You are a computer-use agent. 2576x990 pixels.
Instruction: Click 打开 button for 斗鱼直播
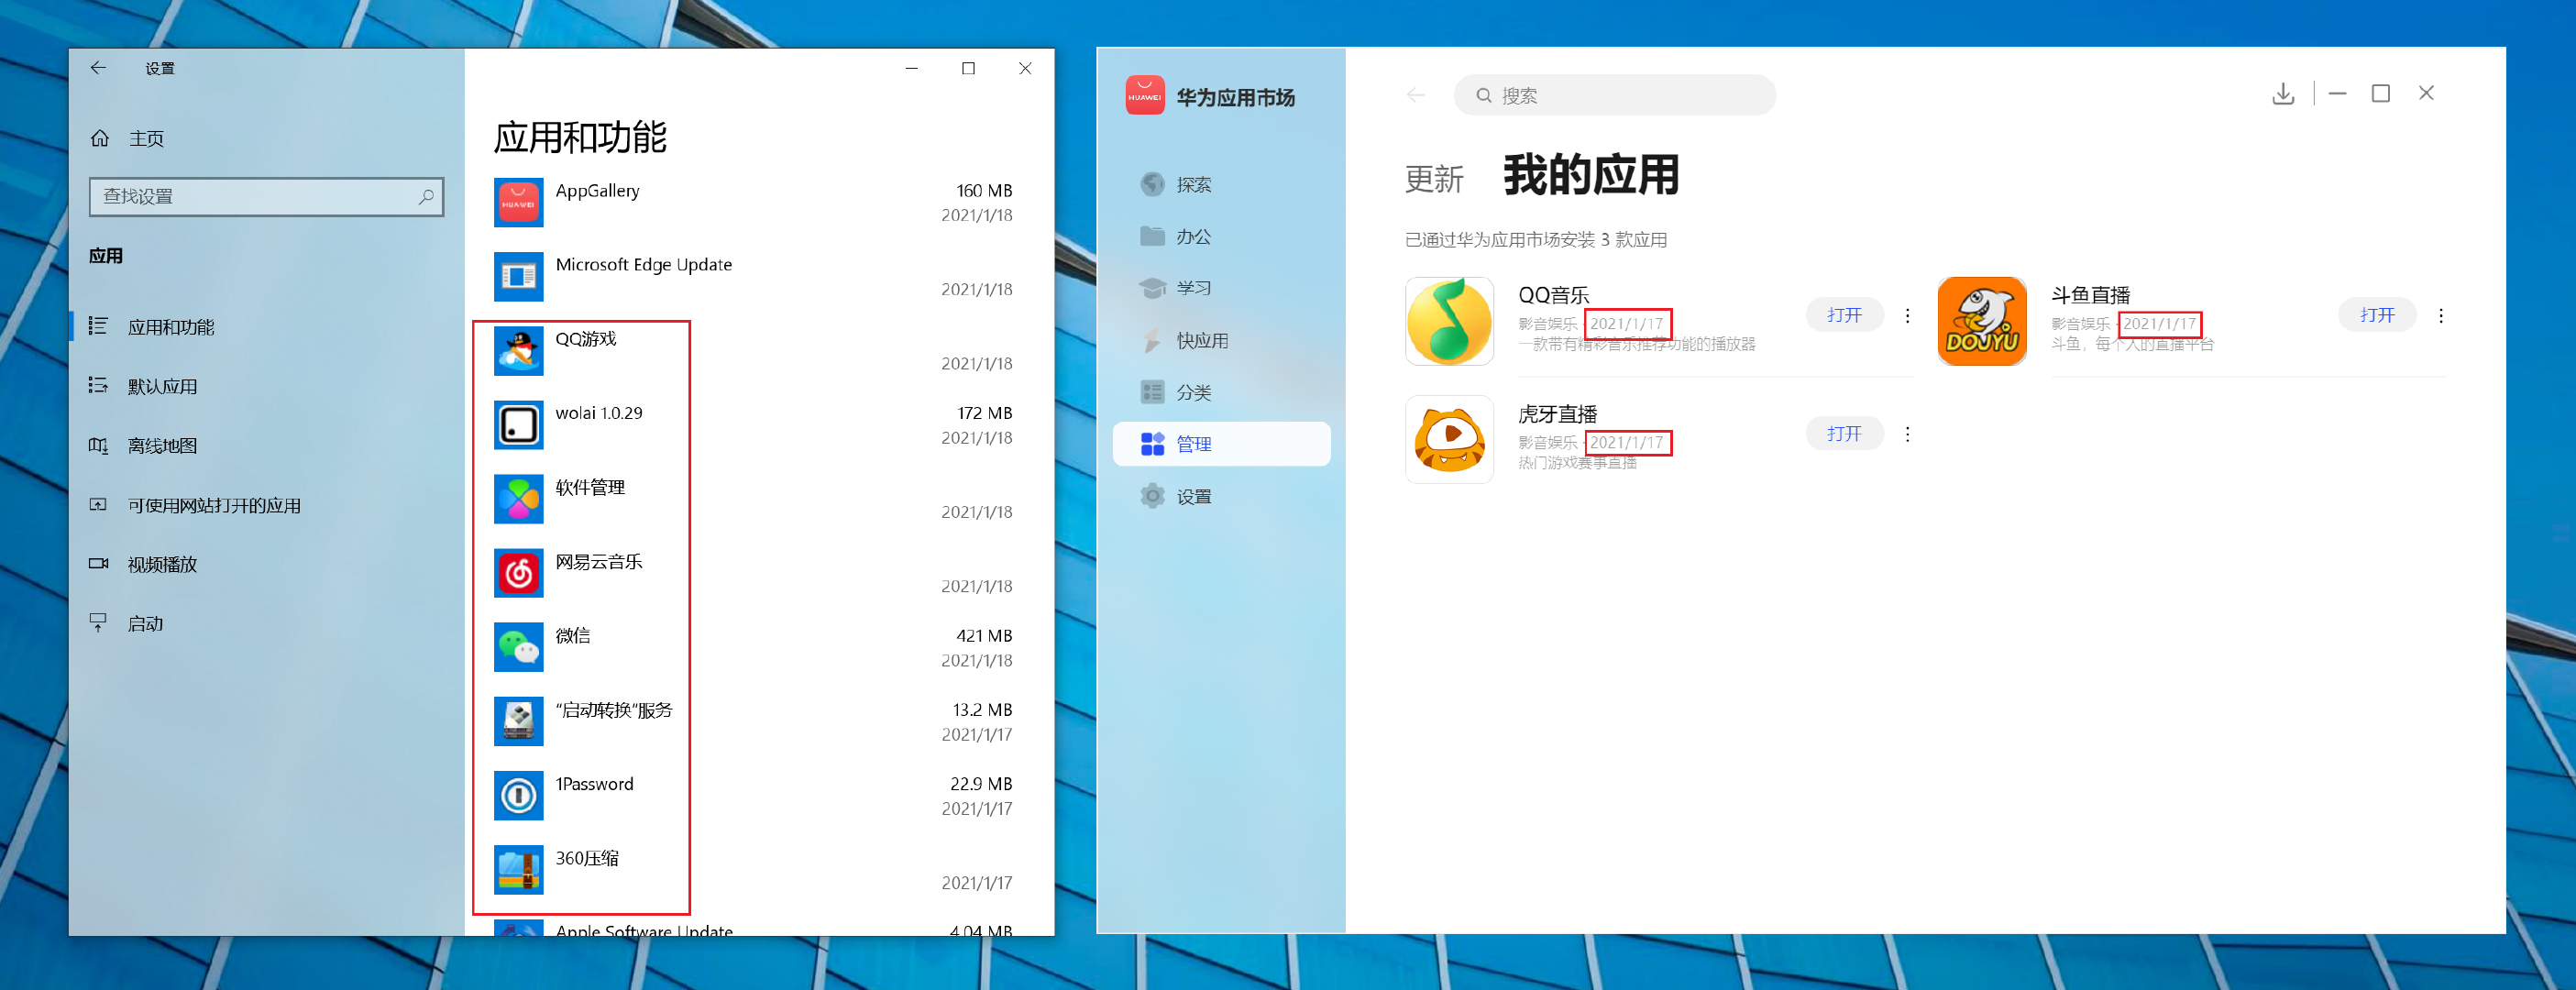pyautogui.click(x=2375, y=315)
